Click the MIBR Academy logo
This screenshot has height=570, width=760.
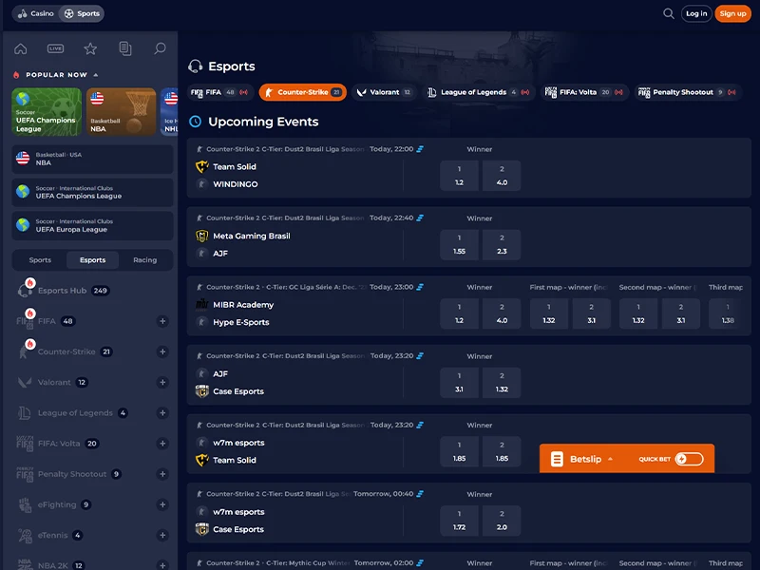201,305
